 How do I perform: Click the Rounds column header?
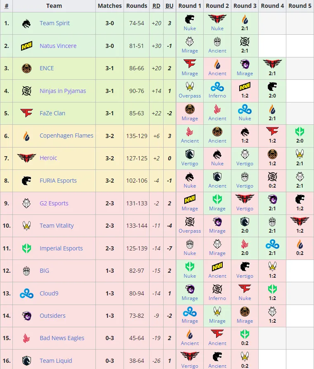point(136,6)
